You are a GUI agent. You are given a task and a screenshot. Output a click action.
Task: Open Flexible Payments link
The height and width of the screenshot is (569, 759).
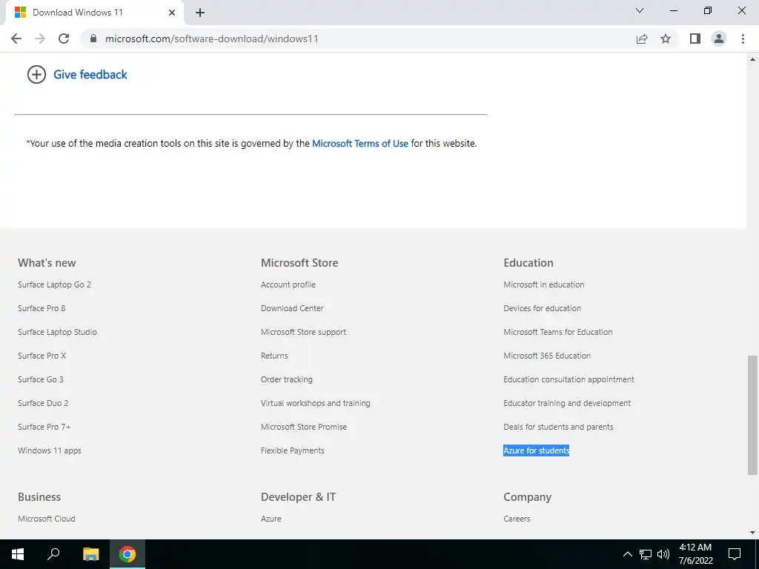coord(292,450)
